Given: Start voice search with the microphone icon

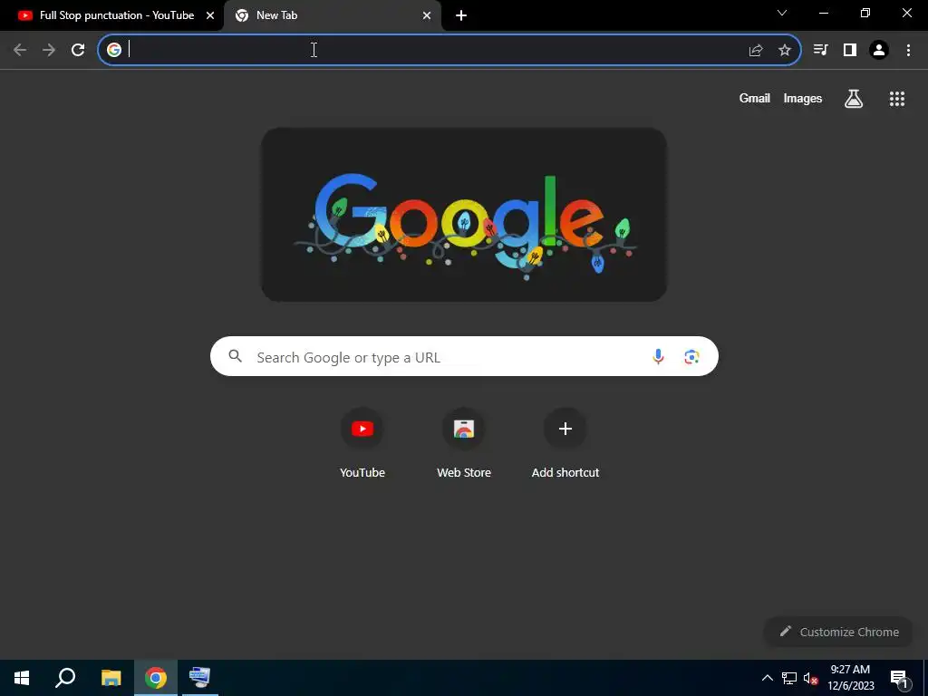Looking at the screenshot, I should 658,356.
